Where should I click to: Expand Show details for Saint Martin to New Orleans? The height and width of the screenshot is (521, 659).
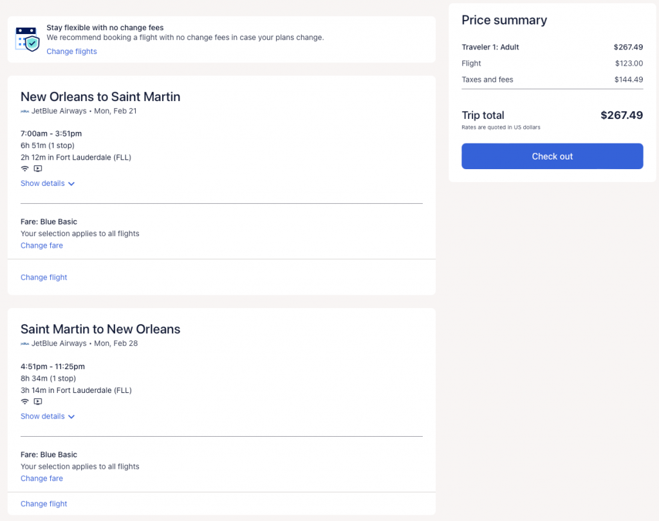(48, 416)
